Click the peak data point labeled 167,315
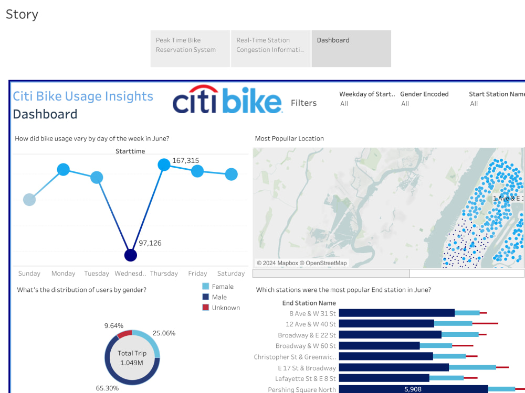525x393 pixels. coord(164,165)
